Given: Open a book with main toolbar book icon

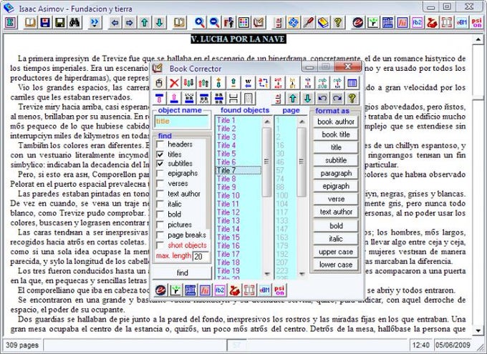Looking at the screenshot, I should coord(30,23).
